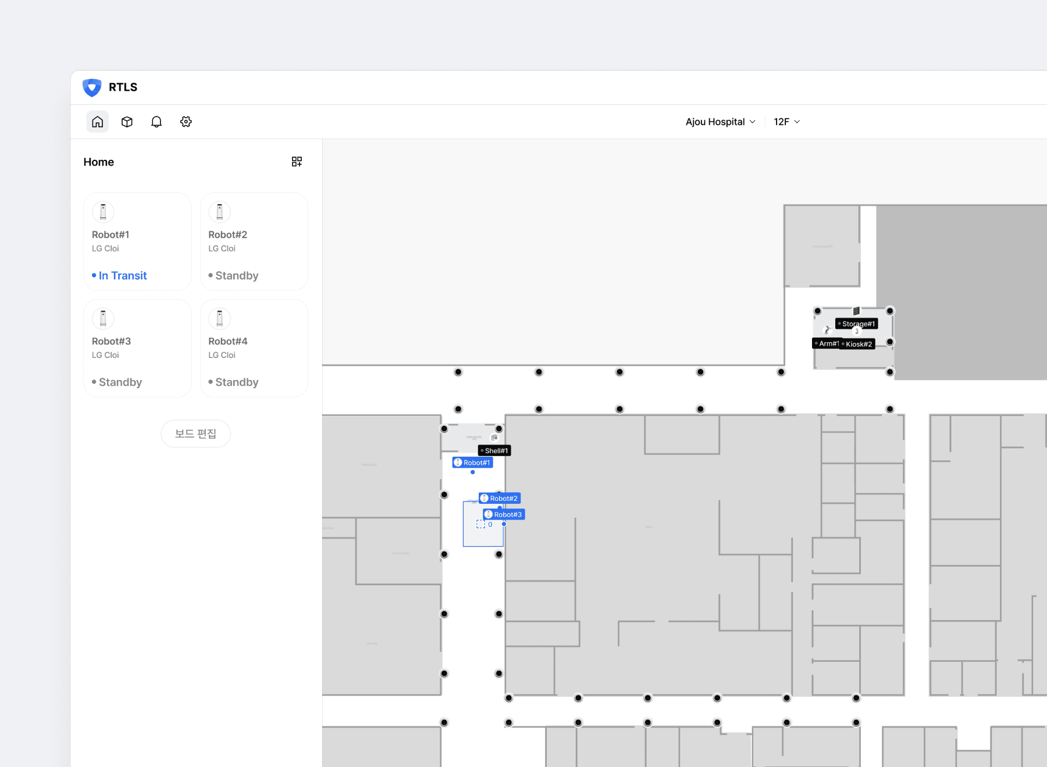Select Robot#3 label on the floor map
Image resolution: width=1047 pixels, height=767 pixels.
click(x=504, y=515)
